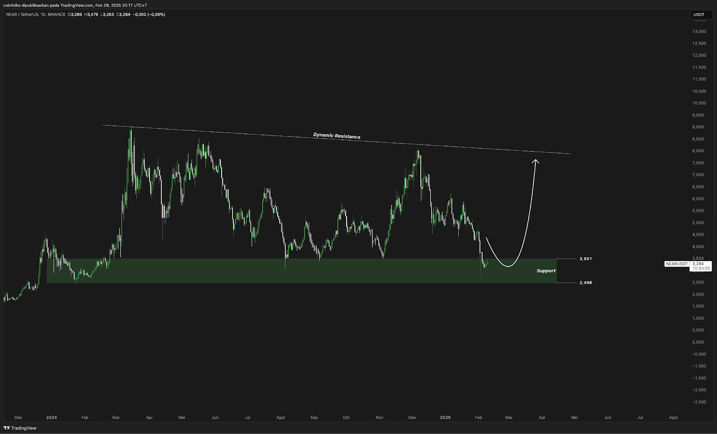This screenshot has height=434, width=717.
Task: Click the 5,000 price axis label
Action: coord(698,223)
